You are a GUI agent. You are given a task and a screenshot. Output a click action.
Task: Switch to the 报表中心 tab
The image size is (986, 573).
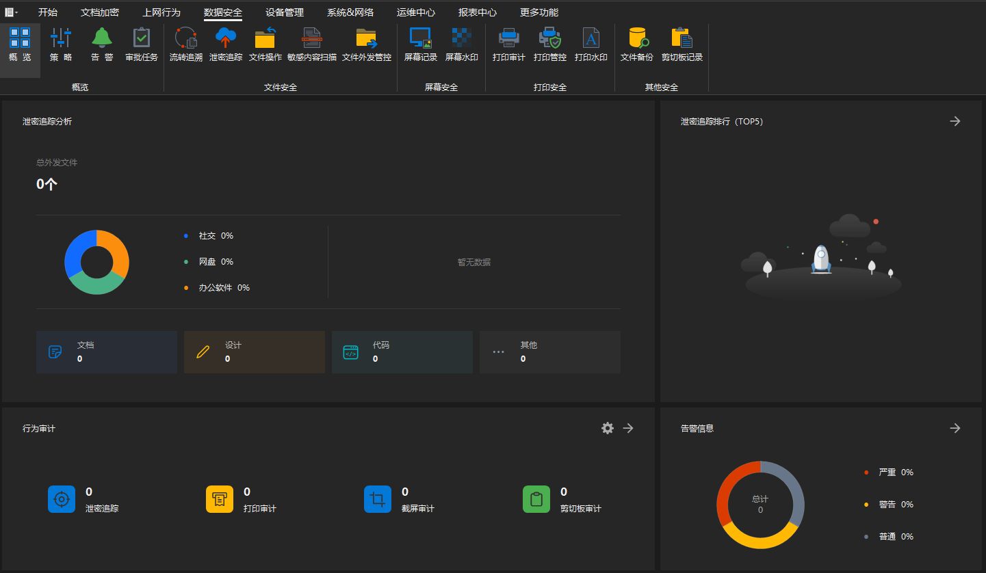point(478,12)
